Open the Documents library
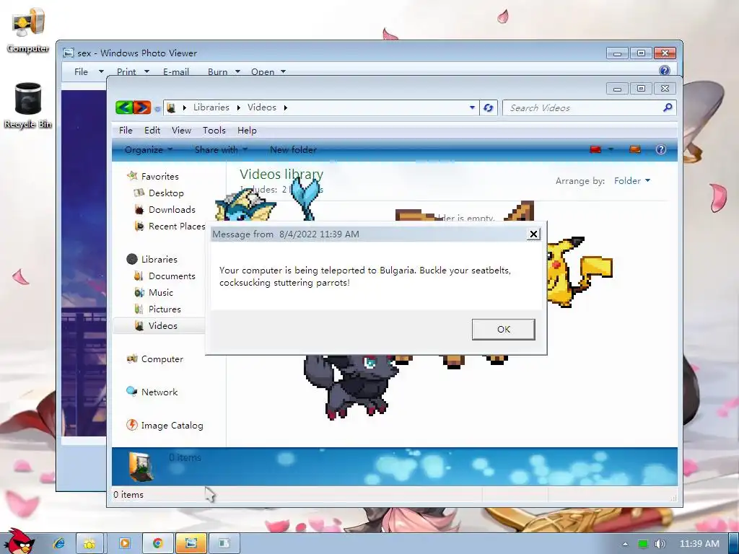Image resolution: width=739 pixels, height=554 pixels. point(165,276)
